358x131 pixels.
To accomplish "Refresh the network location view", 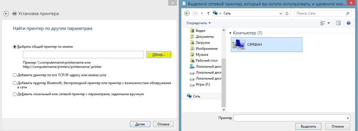I will tap(287, 13).
